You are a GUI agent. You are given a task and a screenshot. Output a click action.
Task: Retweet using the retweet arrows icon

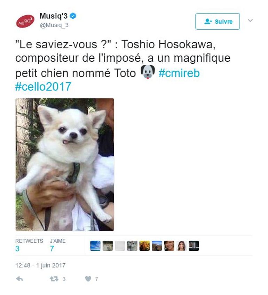(54, 279)
